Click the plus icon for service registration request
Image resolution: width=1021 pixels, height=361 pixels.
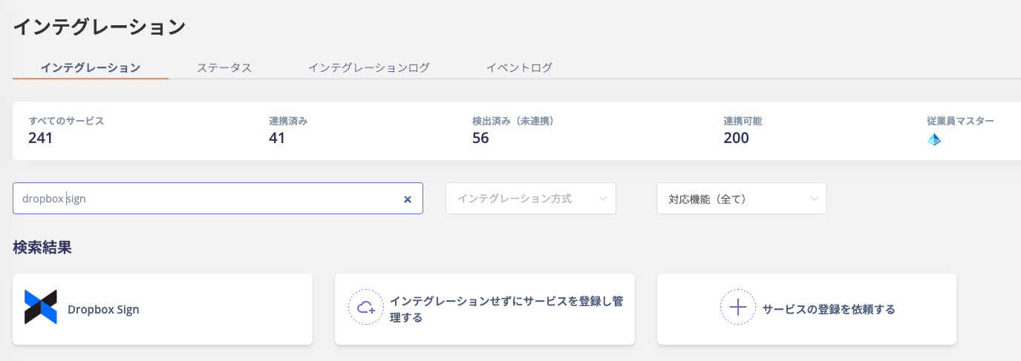tap(738, 308)
